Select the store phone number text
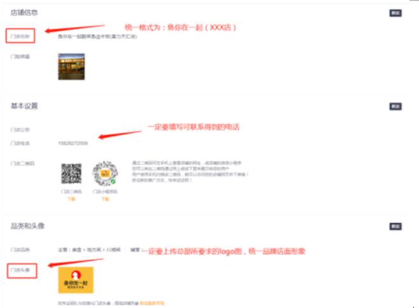 click(x=73, y=143)
